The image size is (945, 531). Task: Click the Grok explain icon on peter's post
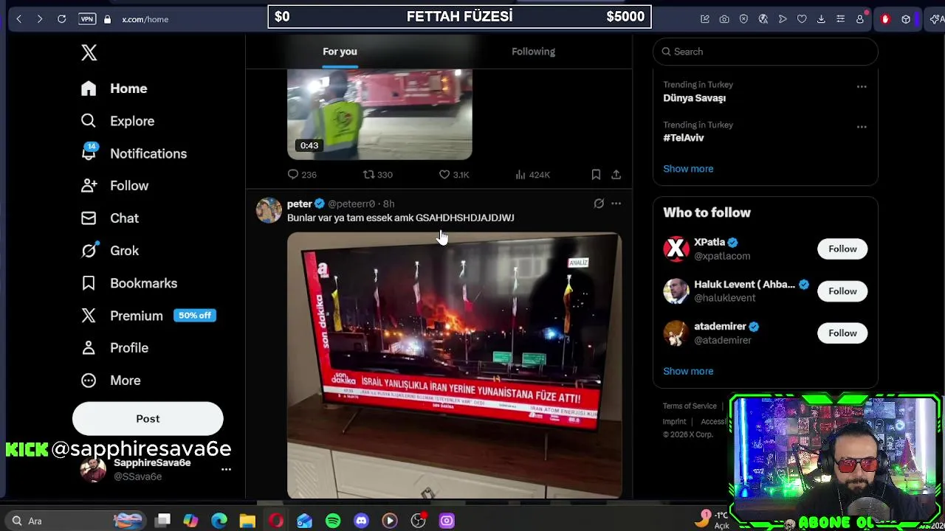(599, 204)
